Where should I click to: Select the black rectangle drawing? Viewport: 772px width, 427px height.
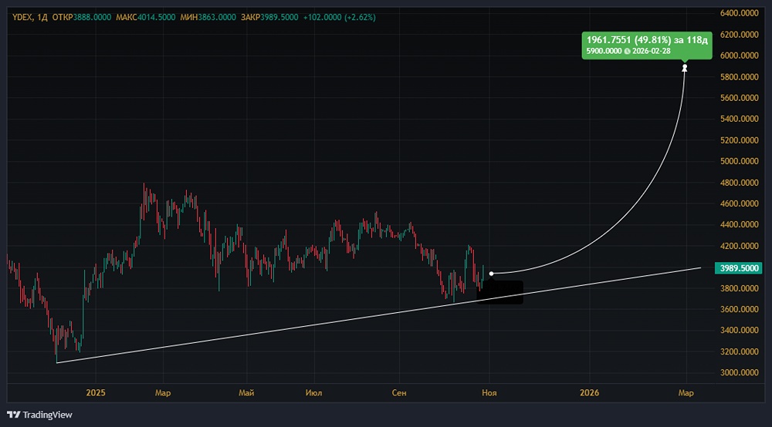click(x=499, y=292)
